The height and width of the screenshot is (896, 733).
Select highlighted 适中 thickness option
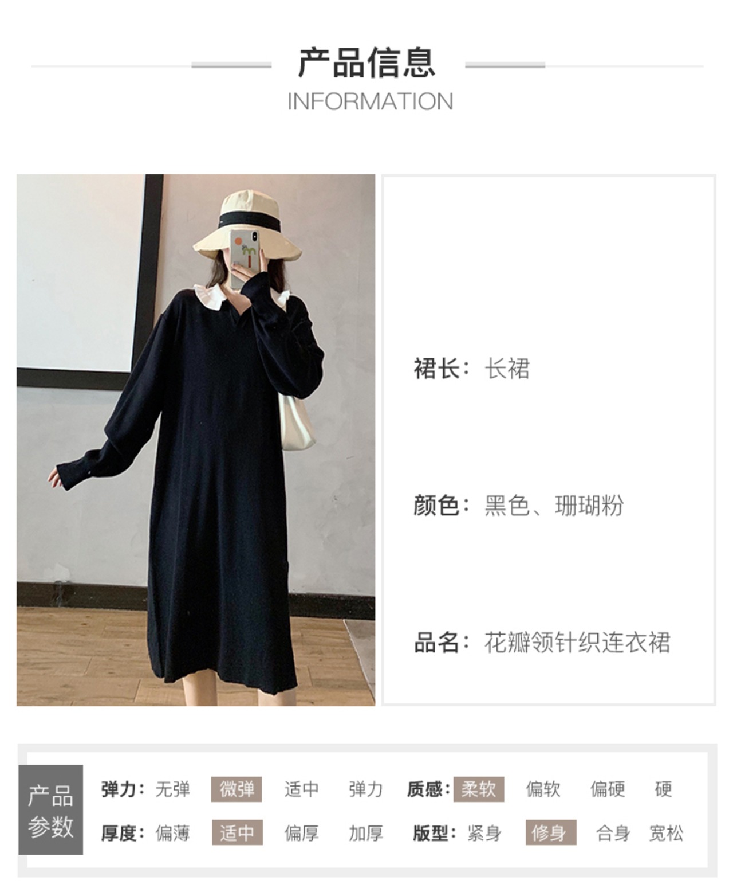click(x=237, y=833)
